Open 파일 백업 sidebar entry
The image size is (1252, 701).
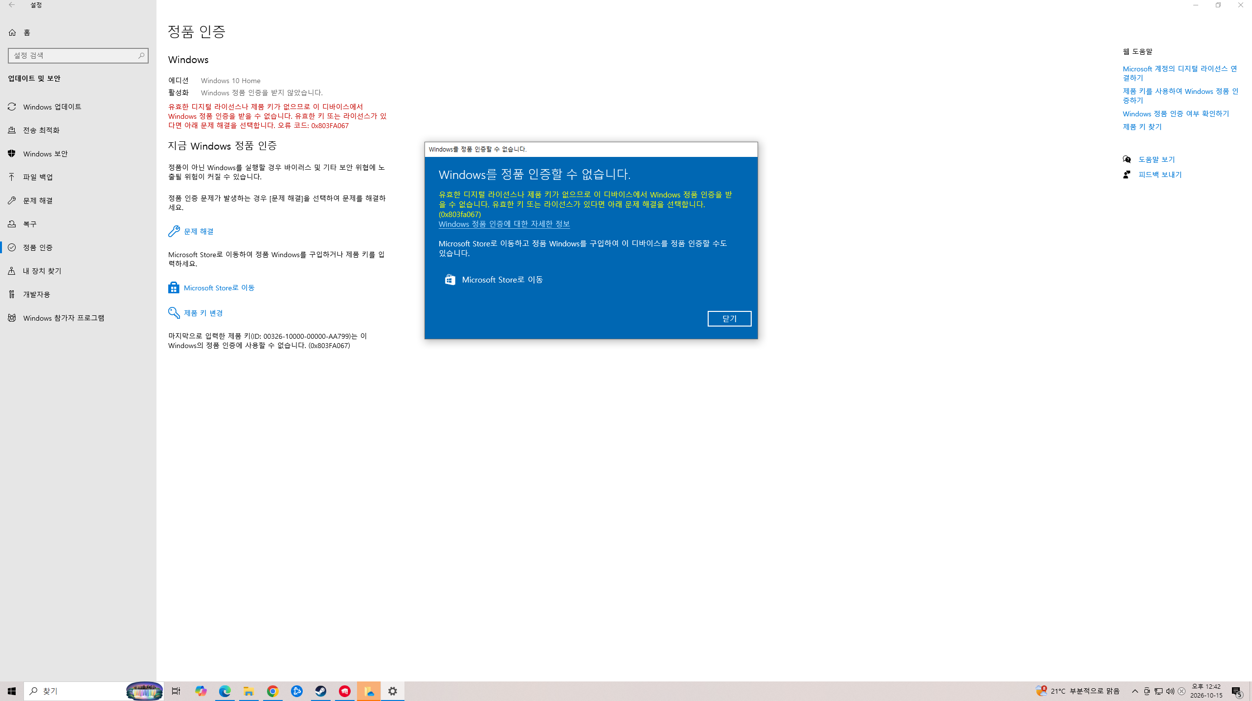pos(78,177)
